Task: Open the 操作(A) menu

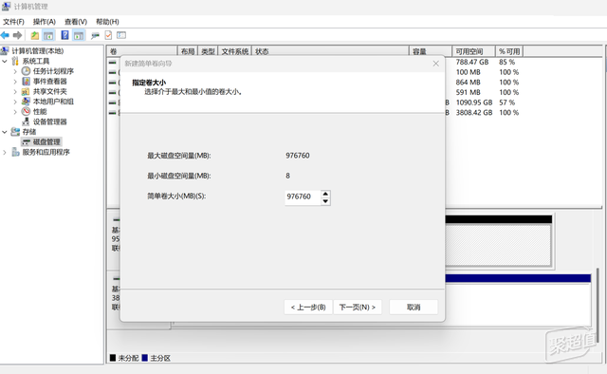Action: click(x=45, y=22)
